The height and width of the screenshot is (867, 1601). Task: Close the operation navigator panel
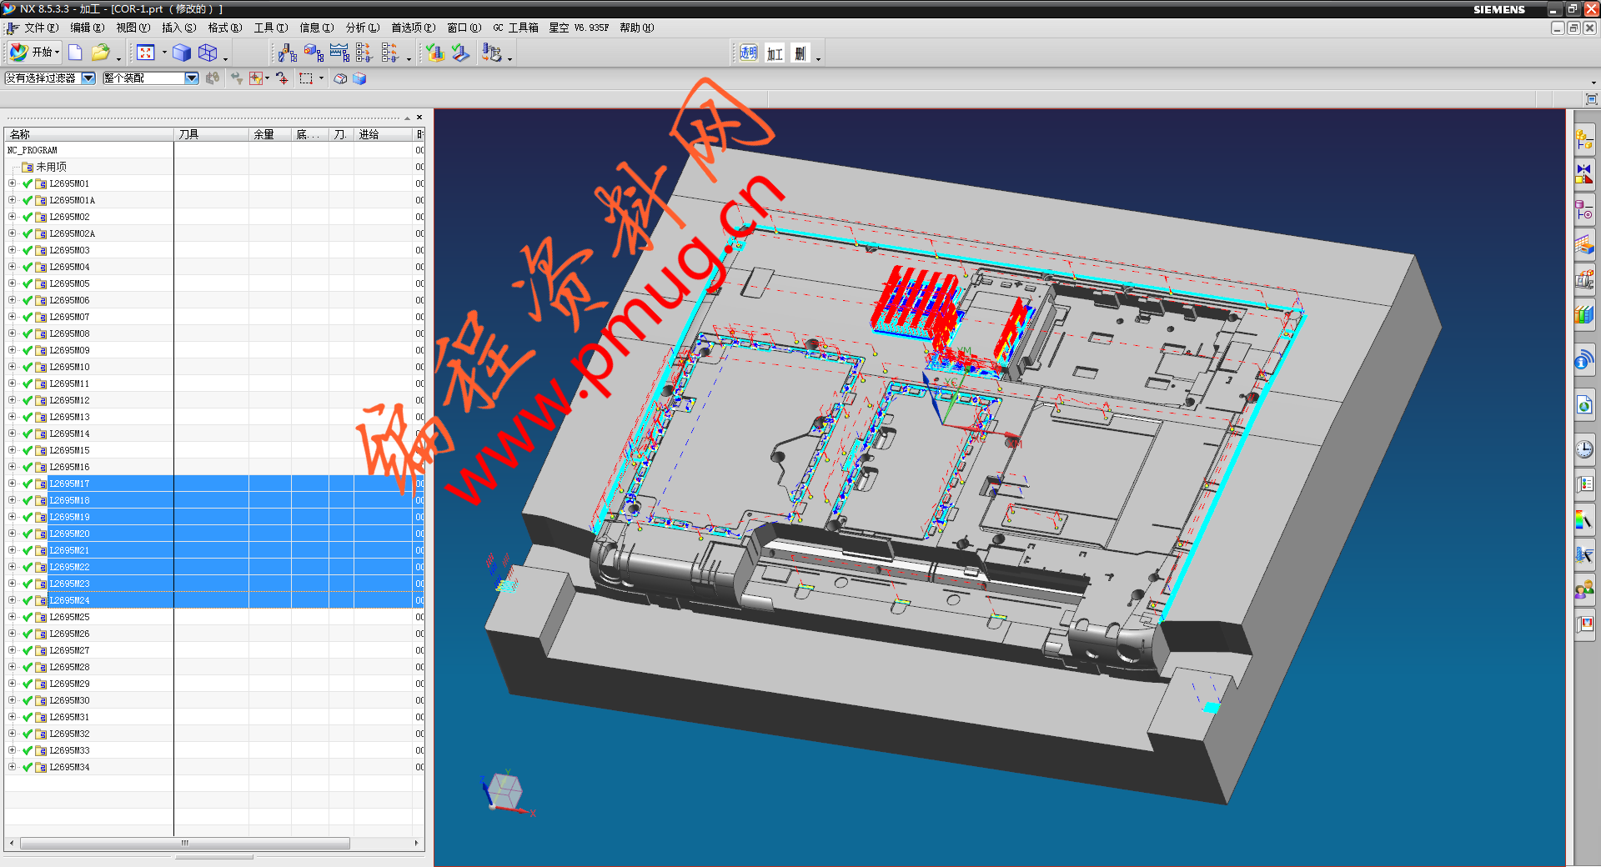point(419,118)
